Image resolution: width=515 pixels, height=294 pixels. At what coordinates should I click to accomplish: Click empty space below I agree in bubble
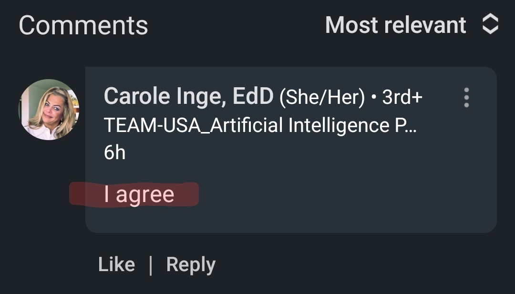(x=291, y=220)
